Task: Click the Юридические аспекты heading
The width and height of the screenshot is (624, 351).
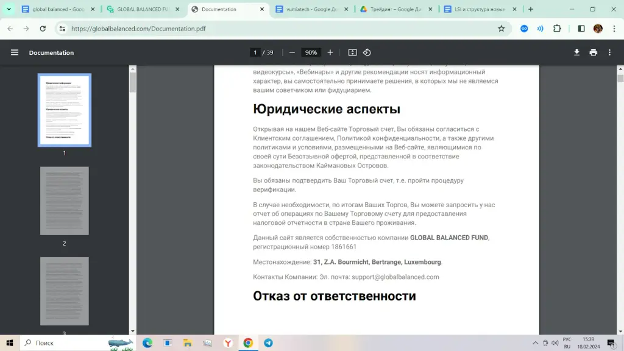Action: (327, 109)
